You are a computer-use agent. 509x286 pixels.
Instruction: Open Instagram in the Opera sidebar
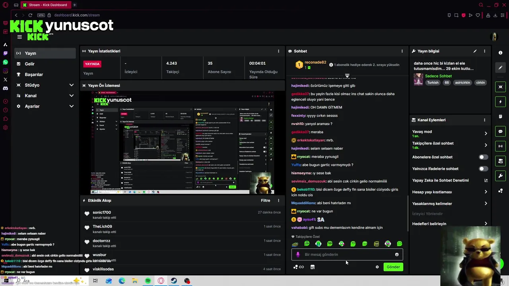pos(6,71)
